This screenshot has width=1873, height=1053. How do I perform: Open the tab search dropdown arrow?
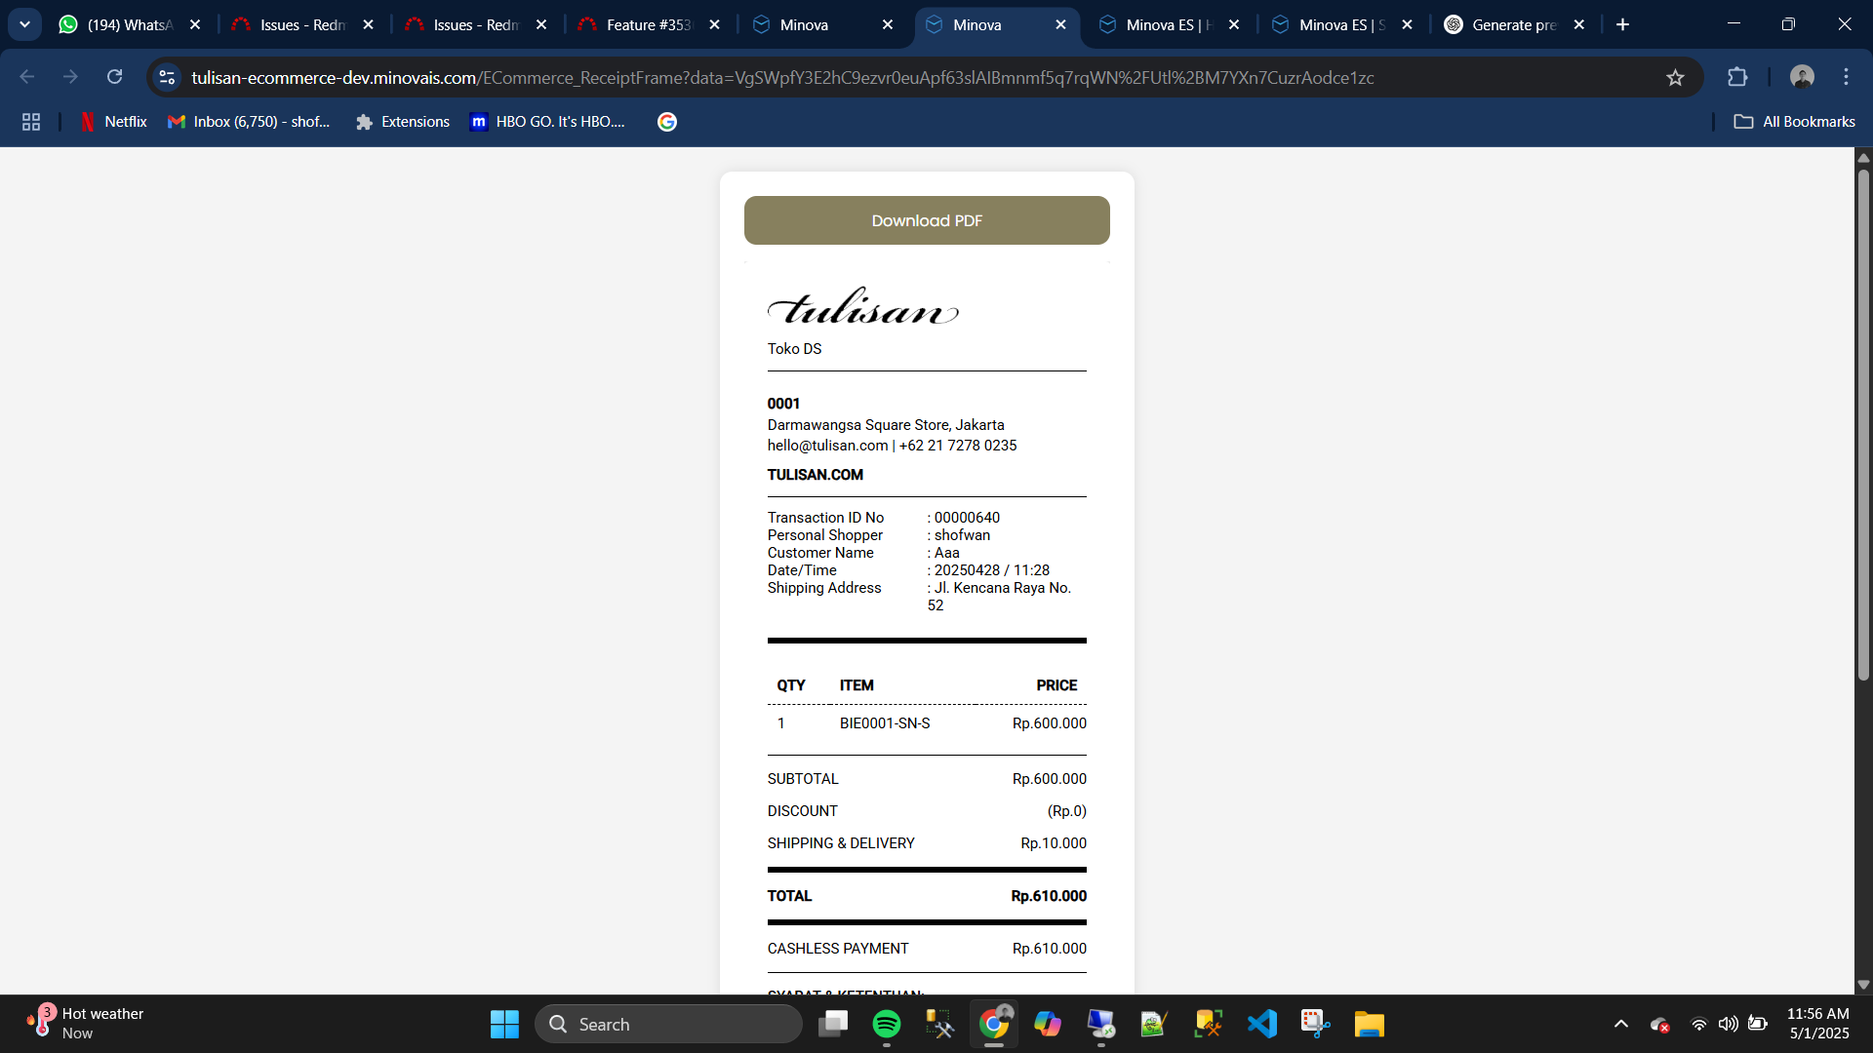click(x=24, y=24)
